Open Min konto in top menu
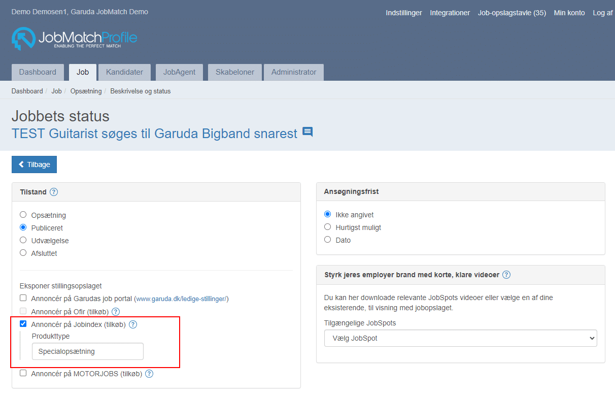The image size is (615, 396). click(569, 13)
